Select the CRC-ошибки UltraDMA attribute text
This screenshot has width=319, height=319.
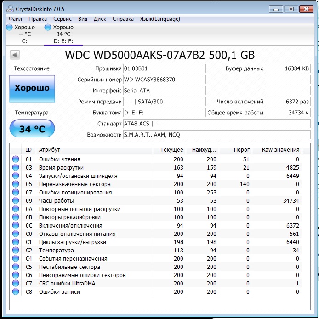point(67,284)
